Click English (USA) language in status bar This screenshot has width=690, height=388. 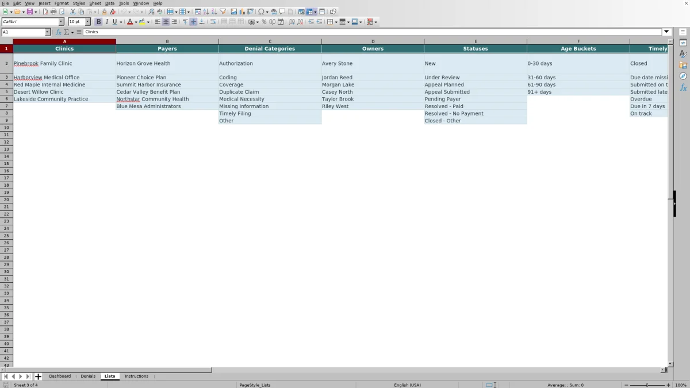[407, 385]
